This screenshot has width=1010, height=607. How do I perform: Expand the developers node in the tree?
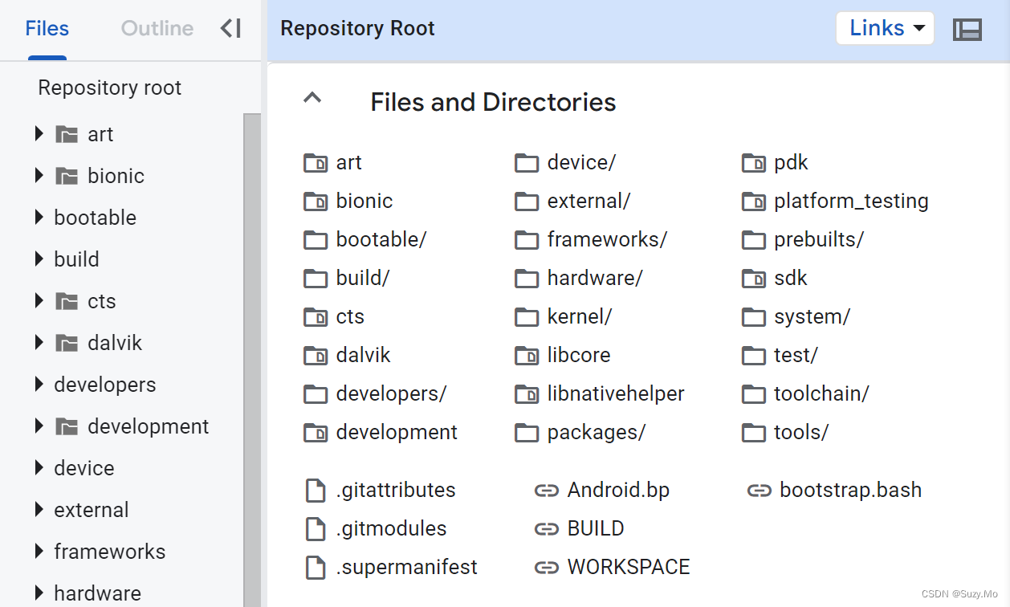39,385
